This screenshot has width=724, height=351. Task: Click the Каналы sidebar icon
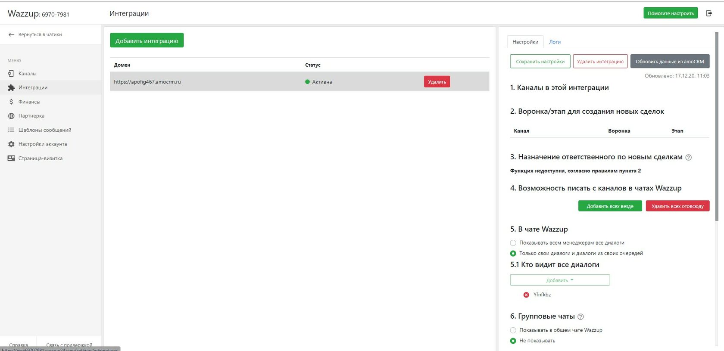click(11, 74)
